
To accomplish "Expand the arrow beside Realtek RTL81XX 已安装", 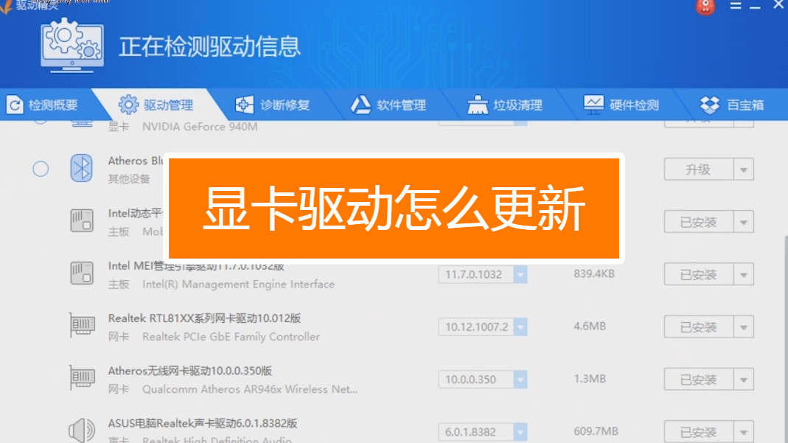I will [x=744, y=327].
